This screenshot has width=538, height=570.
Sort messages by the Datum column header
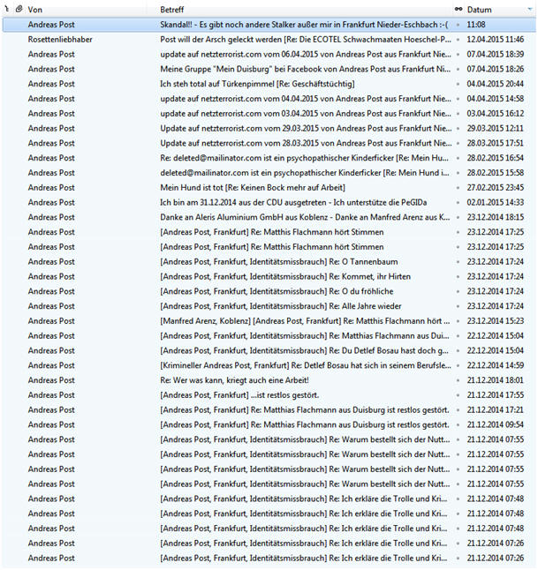point(480,10)
